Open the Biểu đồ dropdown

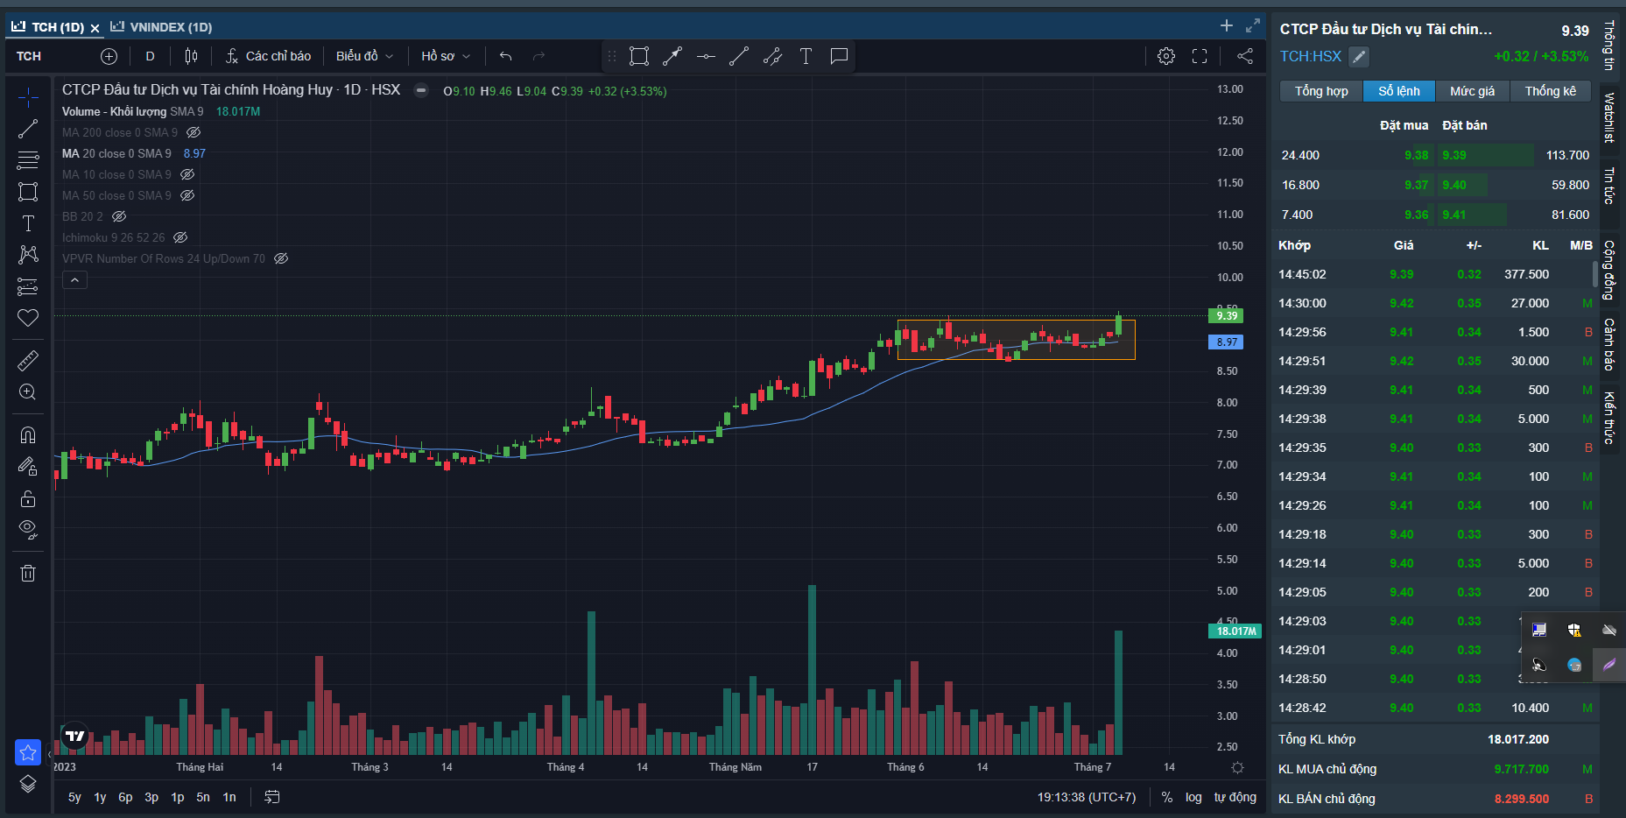pos(364,56)
